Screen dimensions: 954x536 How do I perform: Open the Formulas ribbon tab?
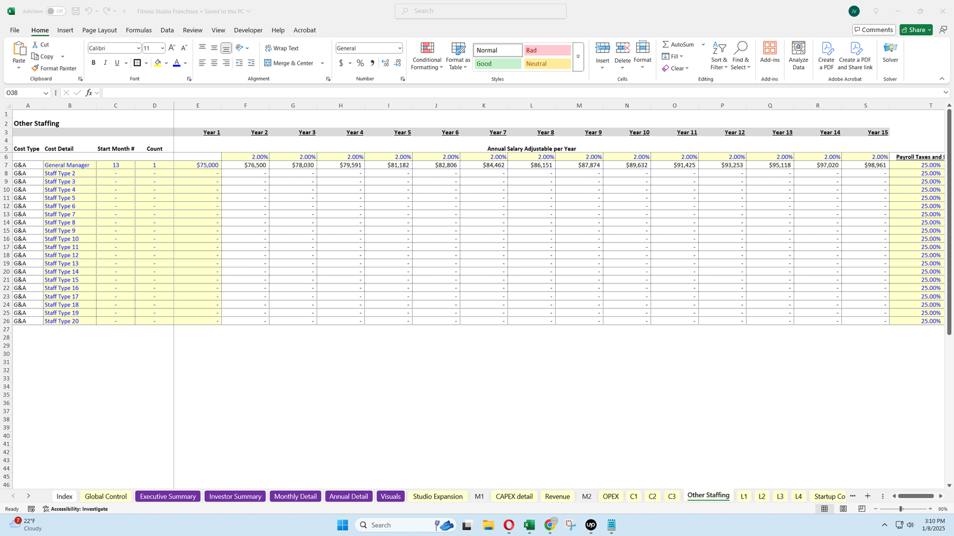138,30
